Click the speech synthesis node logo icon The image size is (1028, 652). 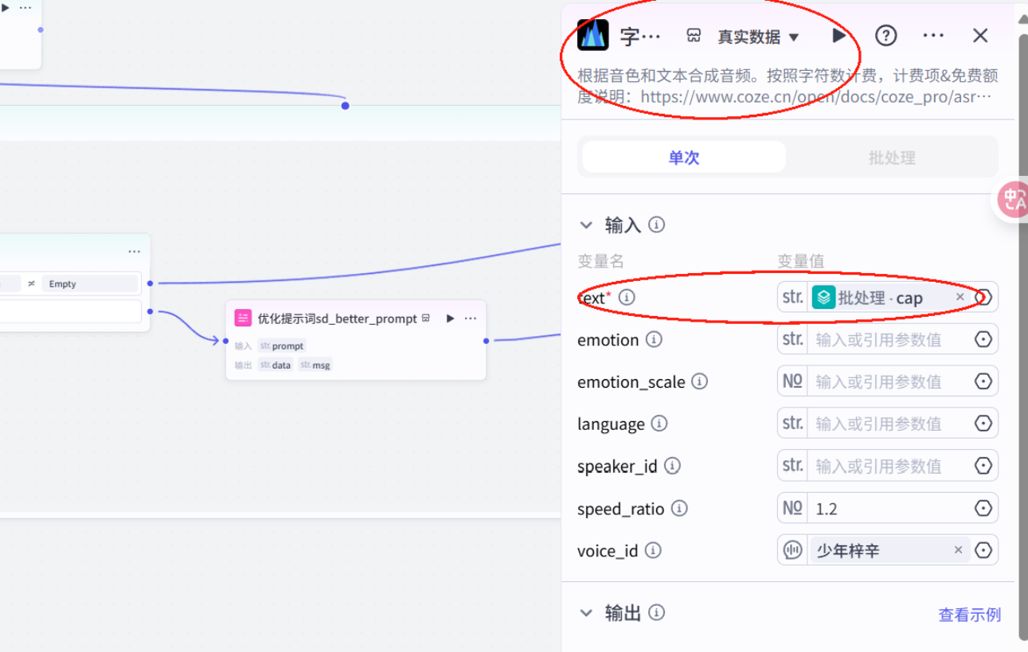point(592,35)
